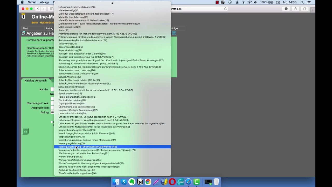Choose Versorgungsleistung(60) entry
The image size is (332, 187).
112,143
